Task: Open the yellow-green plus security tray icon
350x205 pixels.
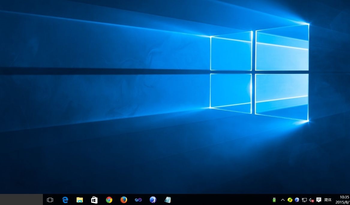Action: [x=290, y=200]
